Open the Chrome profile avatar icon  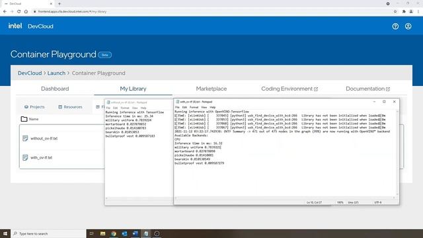click(411, 12)
